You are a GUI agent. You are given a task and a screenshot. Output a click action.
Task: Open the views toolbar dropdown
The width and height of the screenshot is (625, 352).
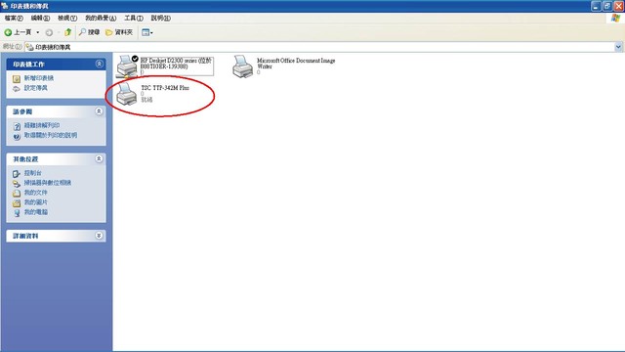click(x=147, y=32)
